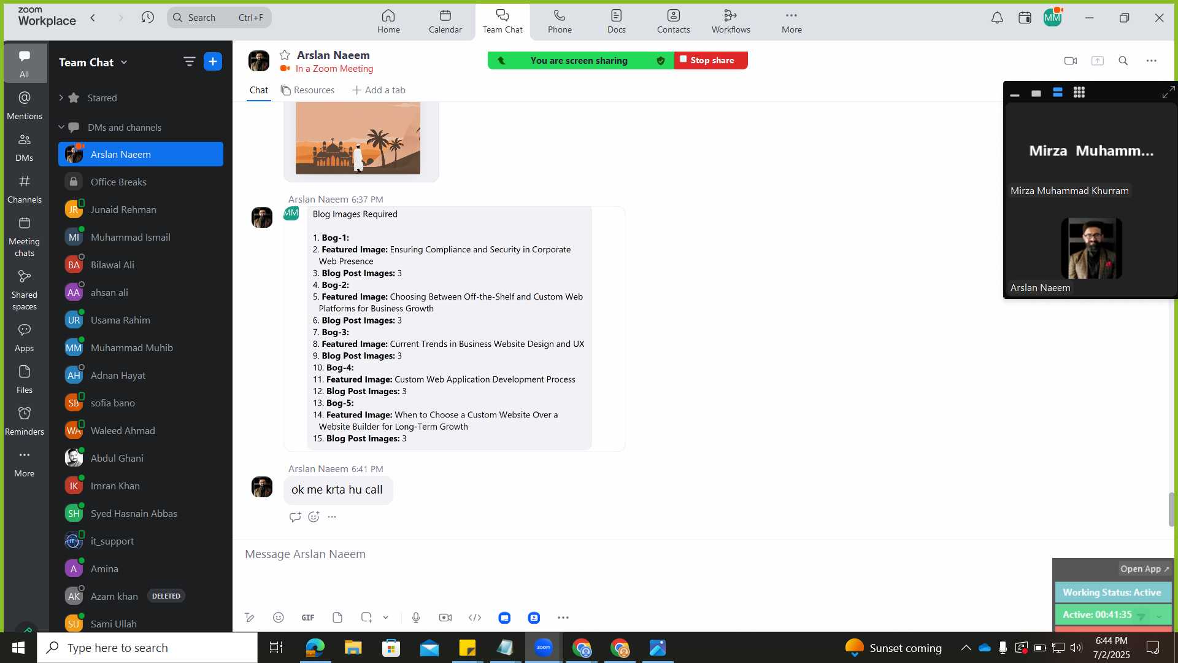1178x663 pixels.
Task: Open the Office Breaks channel
Action: pyautogui.click(x=141, y=182)
